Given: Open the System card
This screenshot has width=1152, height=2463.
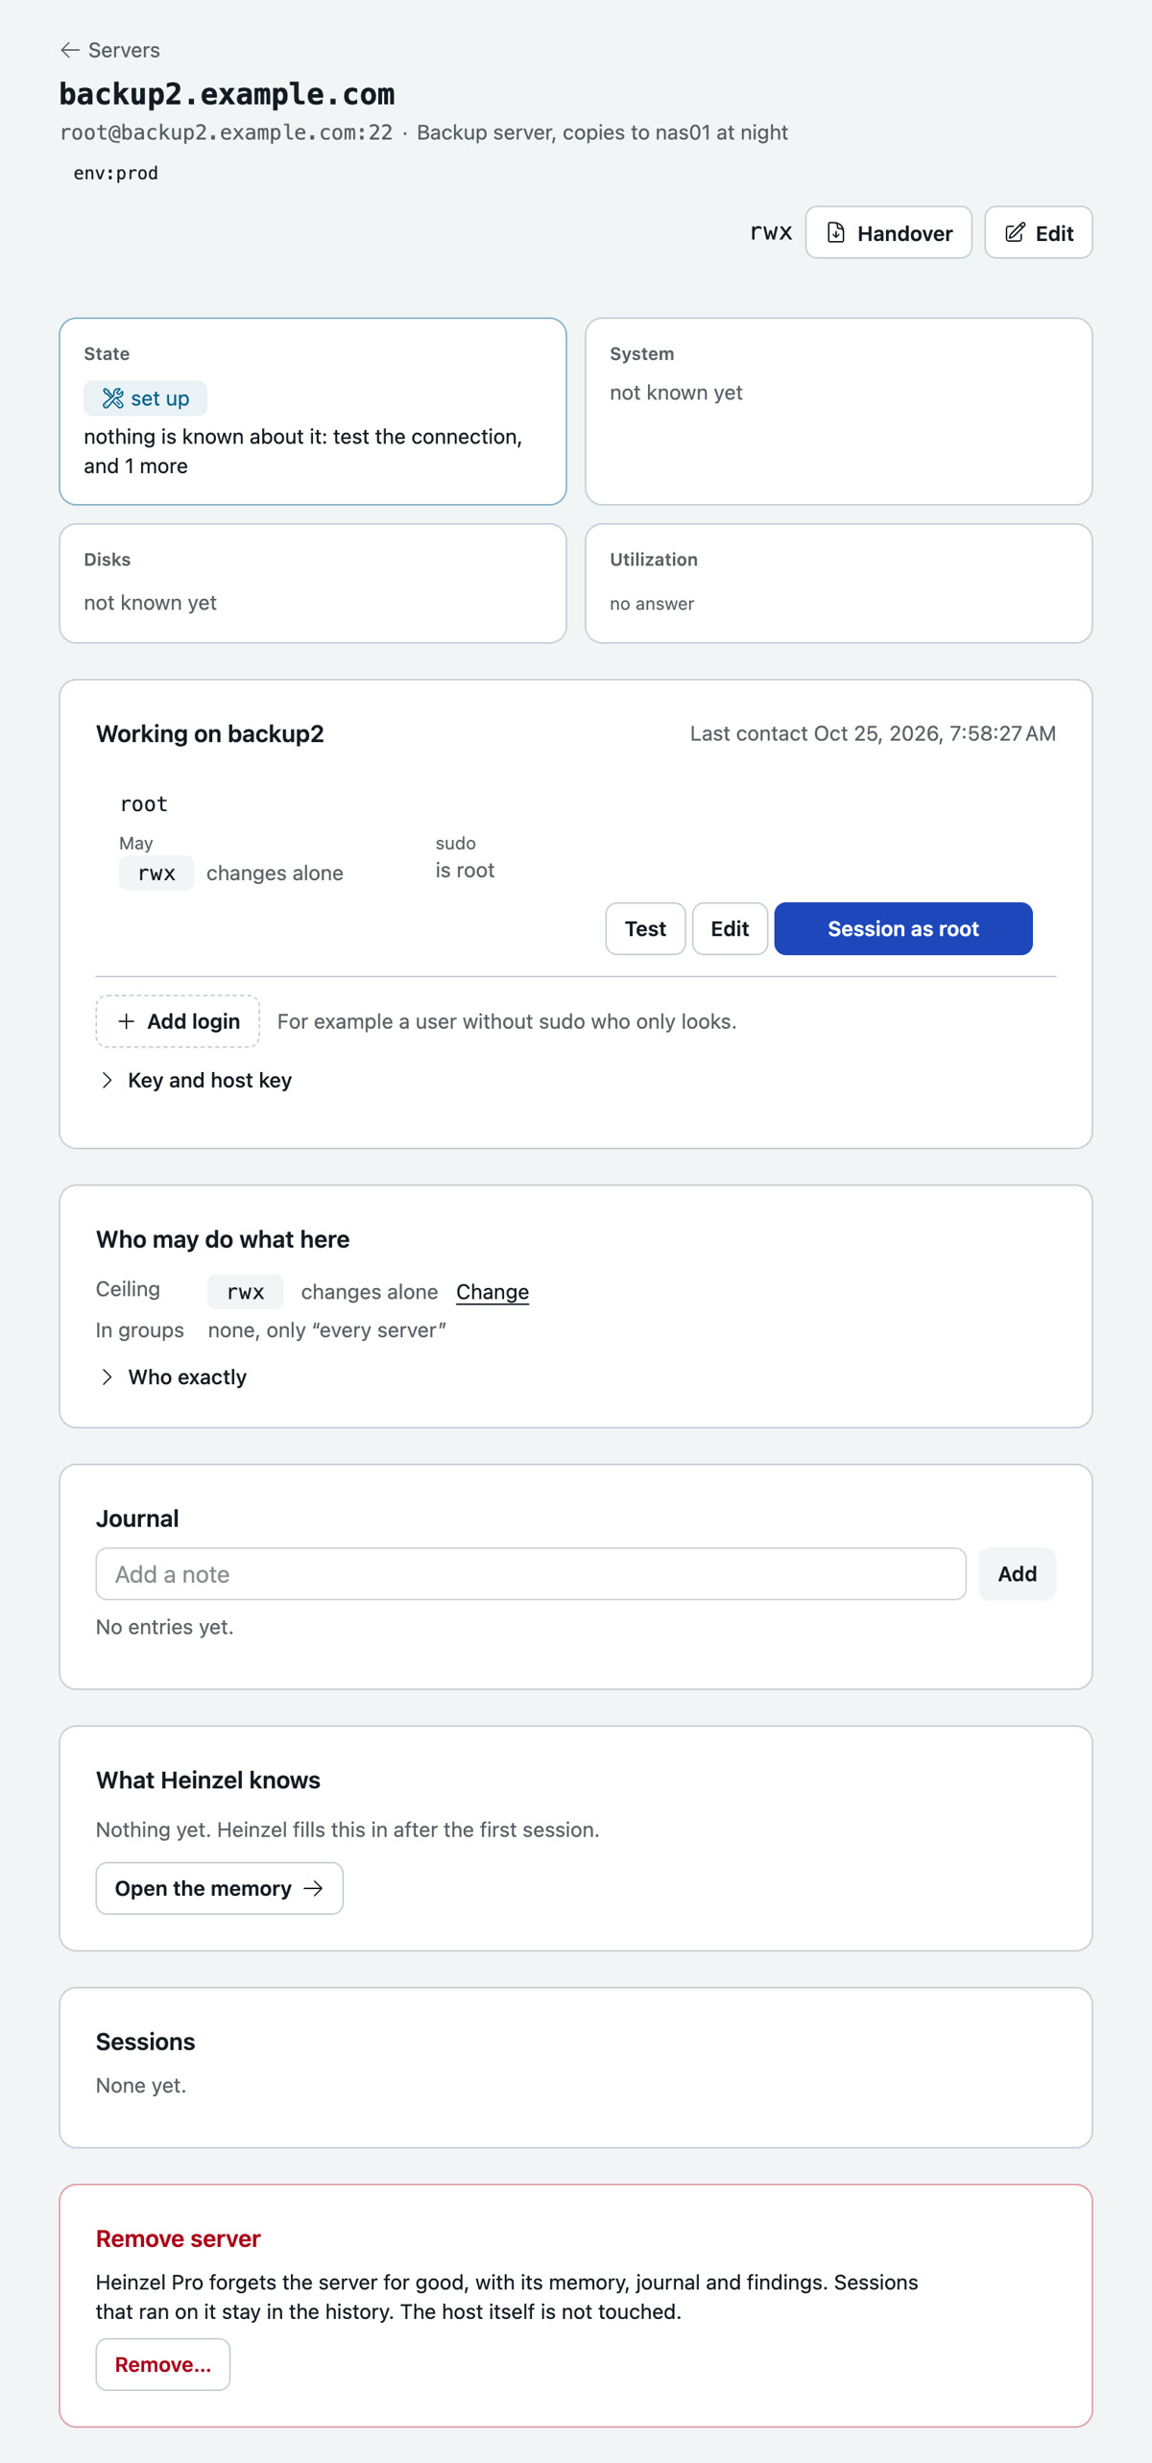Looking at the screenshot, I should (838, 411).
